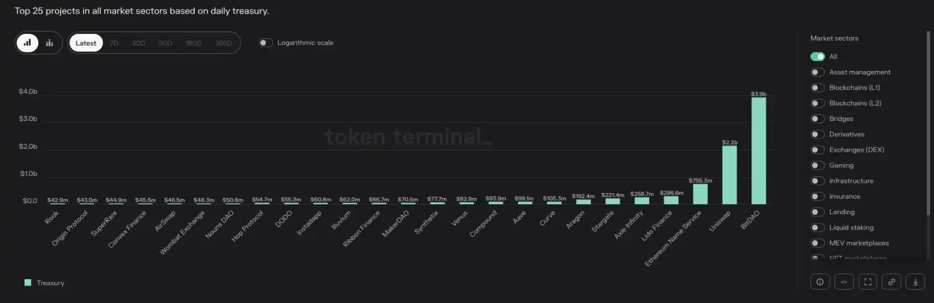This screenshot has width=934, height=303.
Task: Copy the chart link icon
Action: [x=891, y=281]
